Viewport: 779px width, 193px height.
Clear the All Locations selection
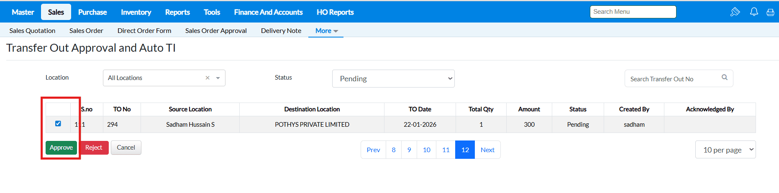208,78
